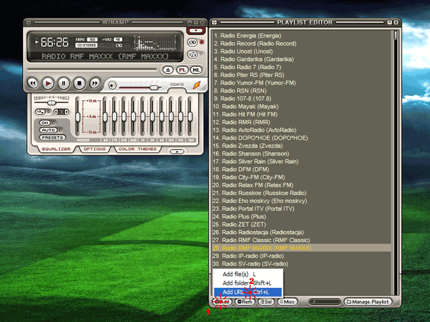The height and width of the screenshot is (322, 430).
Task: Click the PREAMP slider handle
Action: tap(78, 117)
